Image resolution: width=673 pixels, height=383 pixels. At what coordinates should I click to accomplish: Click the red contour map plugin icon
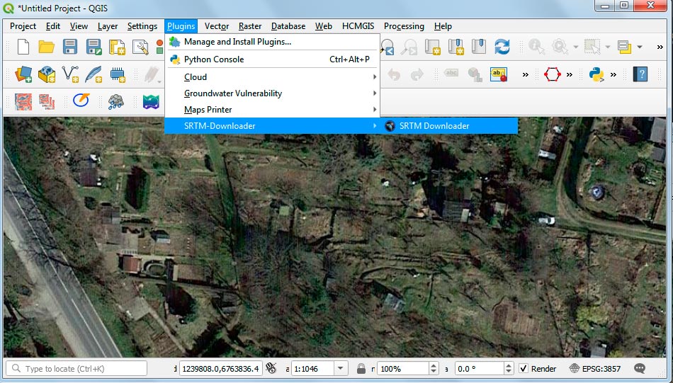[23, 102]
